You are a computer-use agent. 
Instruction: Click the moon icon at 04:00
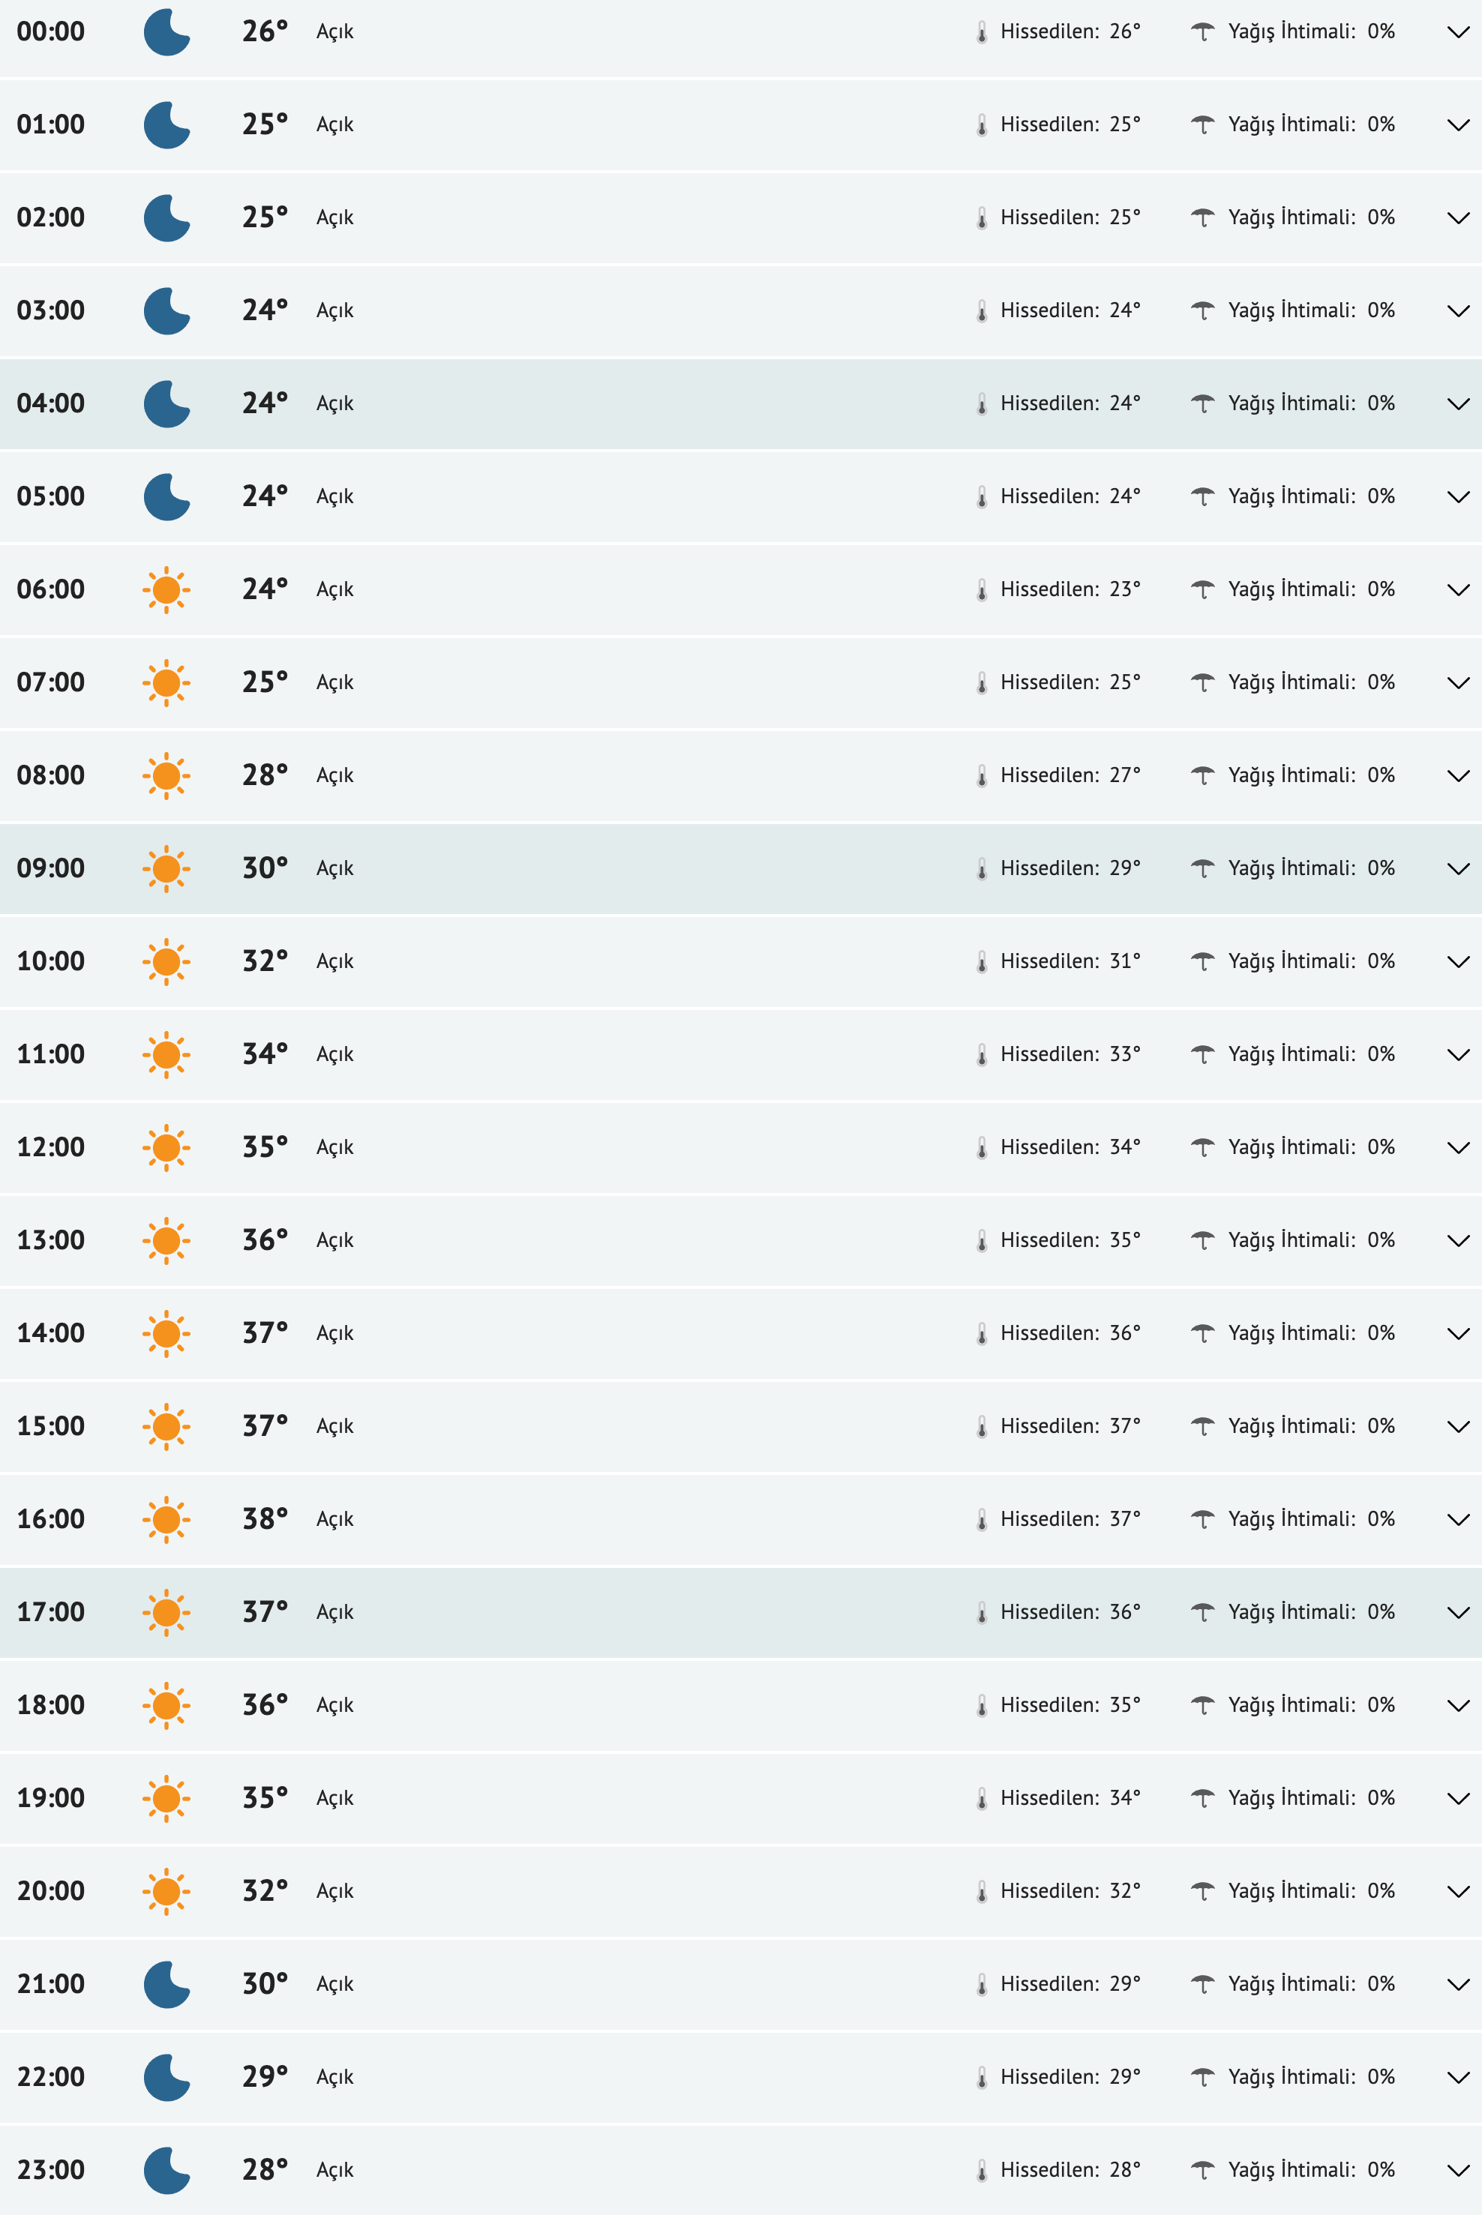(x=166, y=403)
